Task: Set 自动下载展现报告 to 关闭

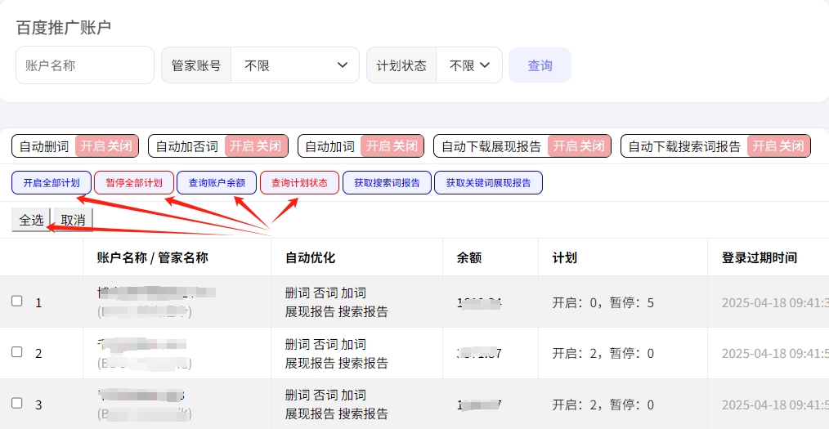Action: point(592,145)
